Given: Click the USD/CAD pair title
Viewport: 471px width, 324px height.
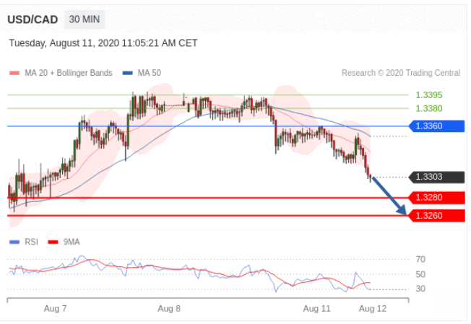Looking at the screenshot, I should [33, 19].
